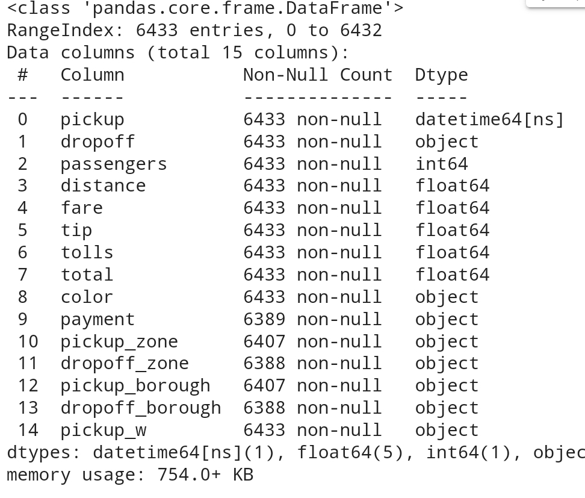Select the 'dropoff' column name
The image size is (585, 498).
(97, 142)
